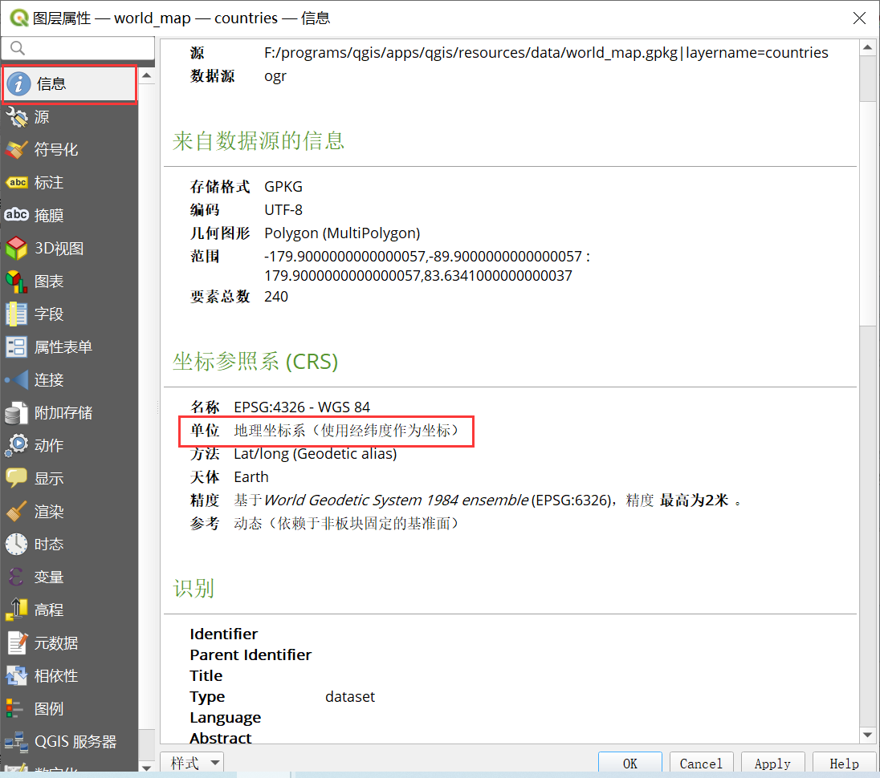Open the 源 (Source) settings page
The width and height of the screenshot is (880, 778).
70,117
